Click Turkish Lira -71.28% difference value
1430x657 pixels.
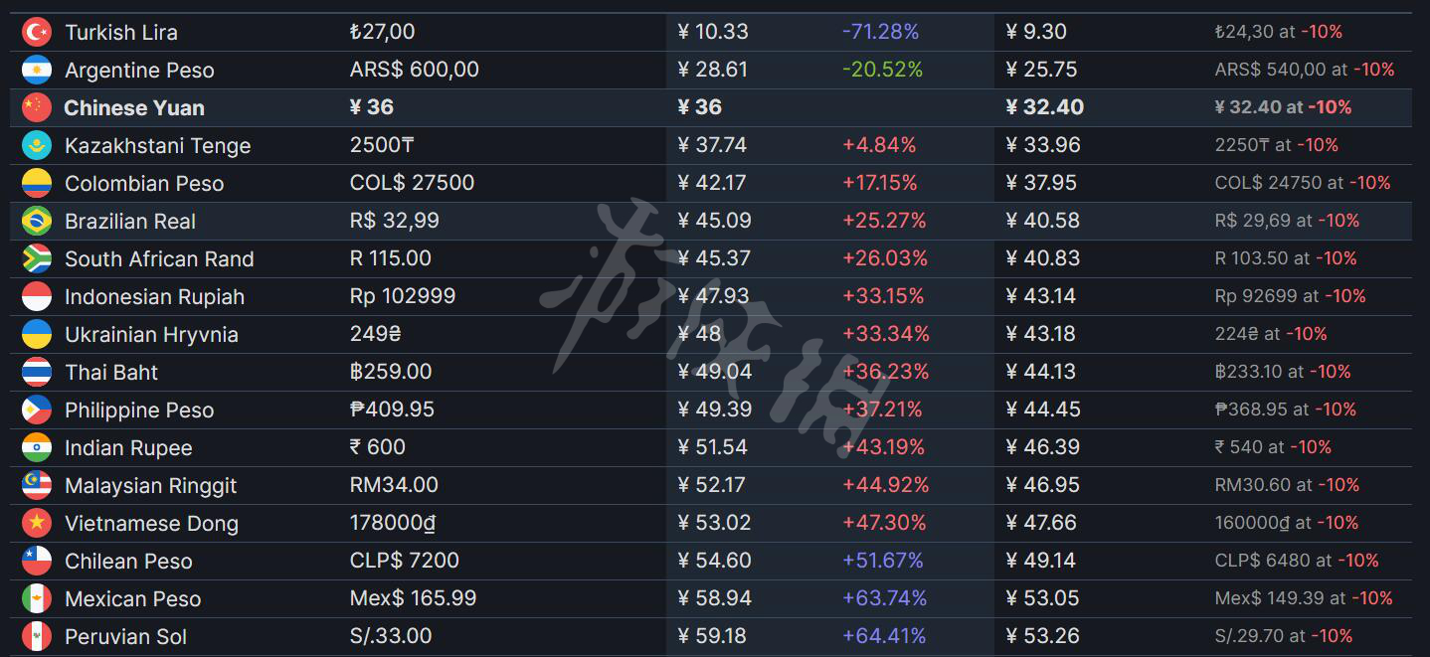(880, 32)
